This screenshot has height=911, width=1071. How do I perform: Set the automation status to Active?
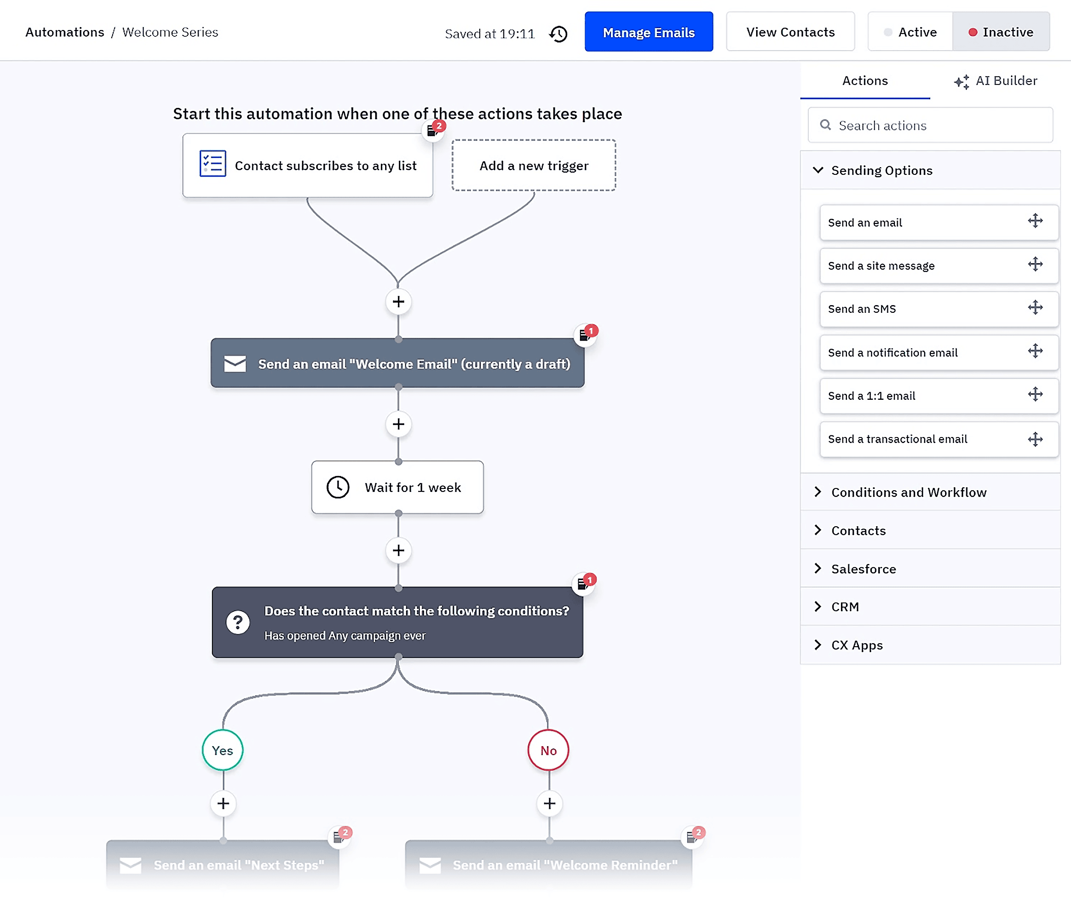(x=917, y=32)
